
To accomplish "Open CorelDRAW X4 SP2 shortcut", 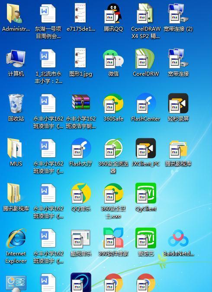I will pos(146,13).
